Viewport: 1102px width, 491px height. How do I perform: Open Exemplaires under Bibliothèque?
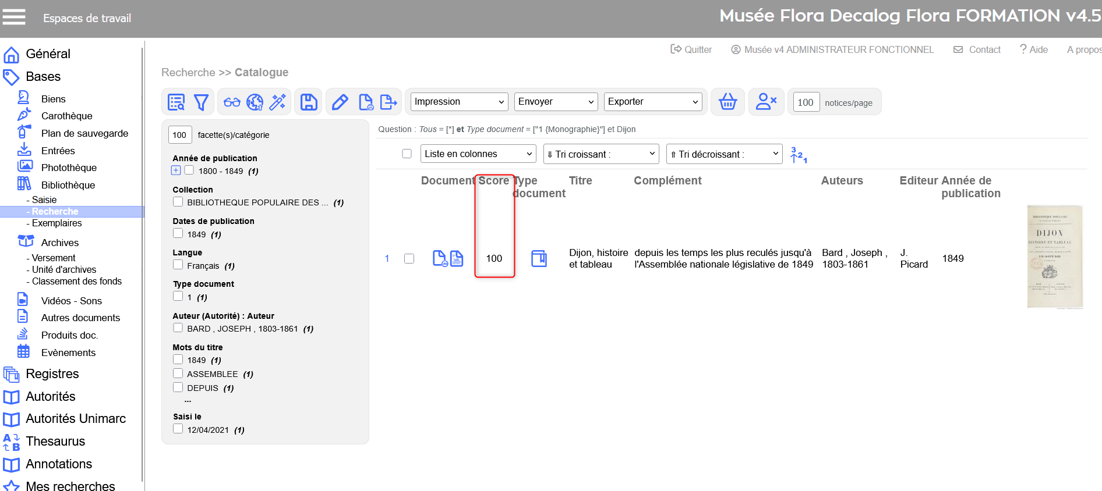(56, 223)
